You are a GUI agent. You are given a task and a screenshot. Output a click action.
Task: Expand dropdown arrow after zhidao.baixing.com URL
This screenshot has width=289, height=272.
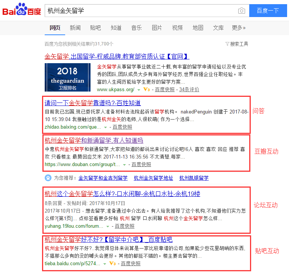(105, 127)
